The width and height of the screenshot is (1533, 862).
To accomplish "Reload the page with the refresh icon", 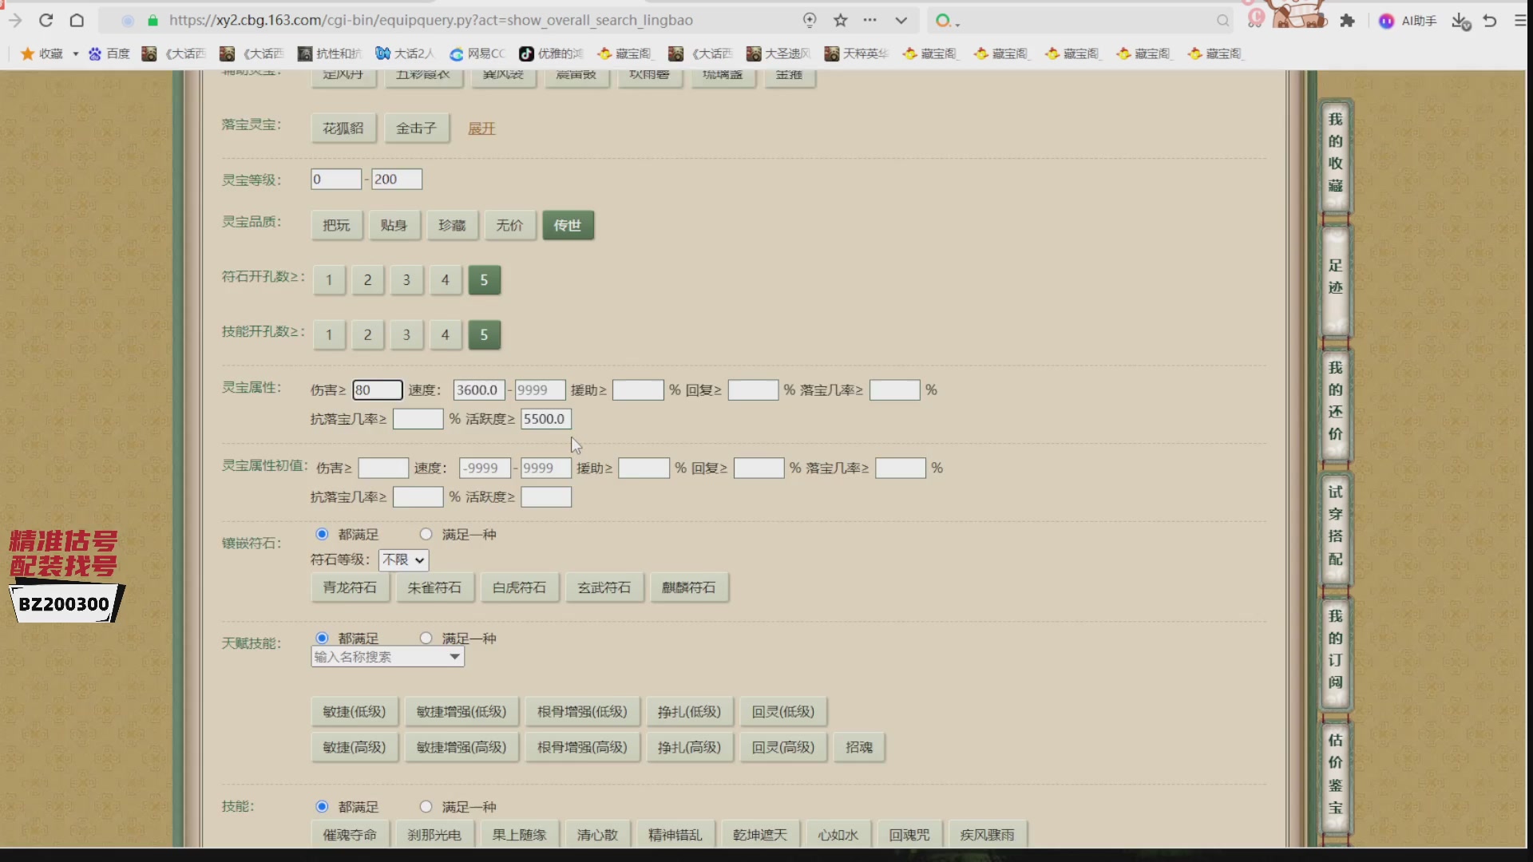I will (x=46, y=20).
